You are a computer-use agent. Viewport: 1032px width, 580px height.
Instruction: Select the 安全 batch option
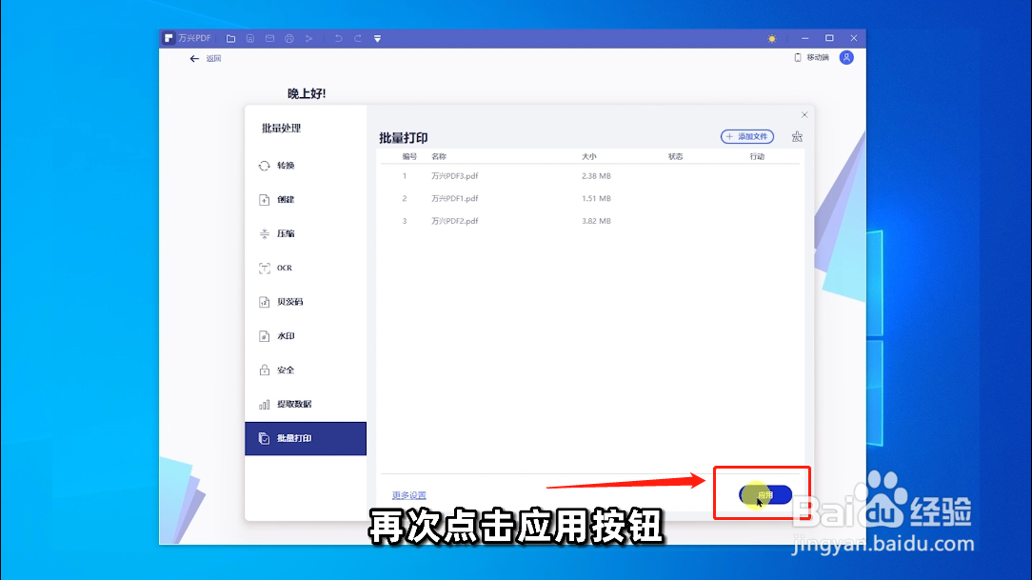click(306, 370)
